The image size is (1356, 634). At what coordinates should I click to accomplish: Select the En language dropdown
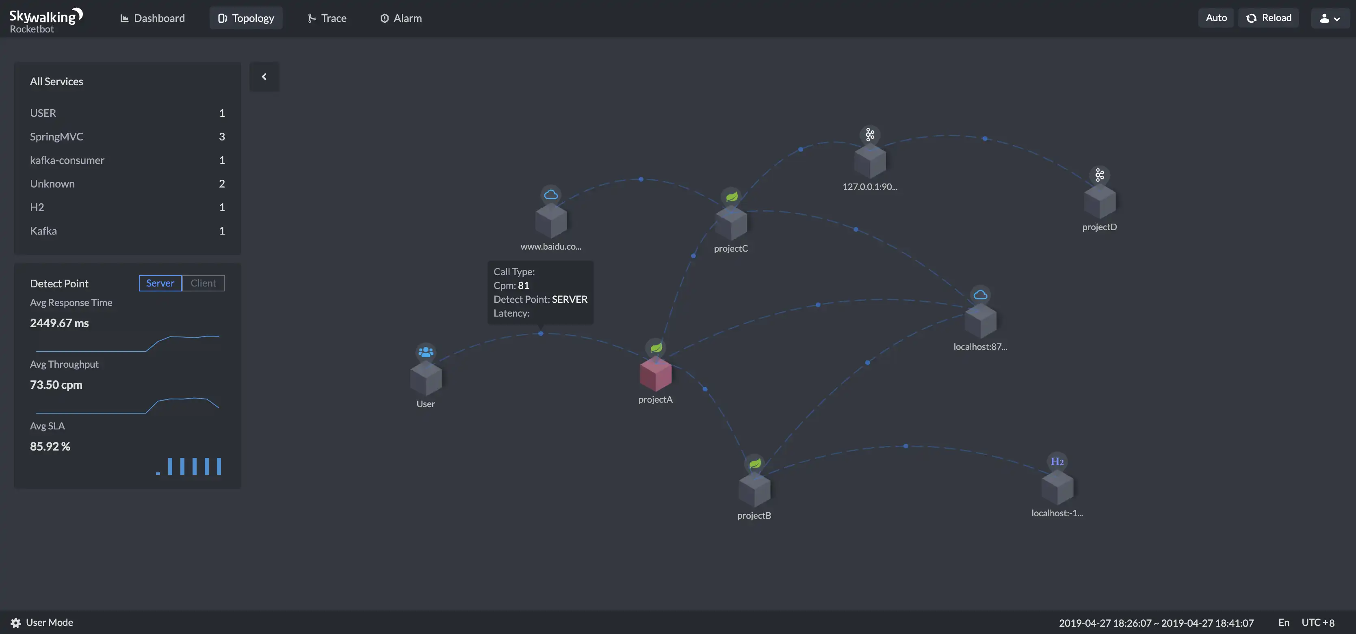(x=1284, y=622)
